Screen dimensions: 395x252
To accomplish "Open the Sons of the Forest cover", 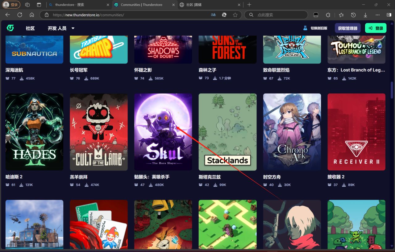I will click(228, 50).
